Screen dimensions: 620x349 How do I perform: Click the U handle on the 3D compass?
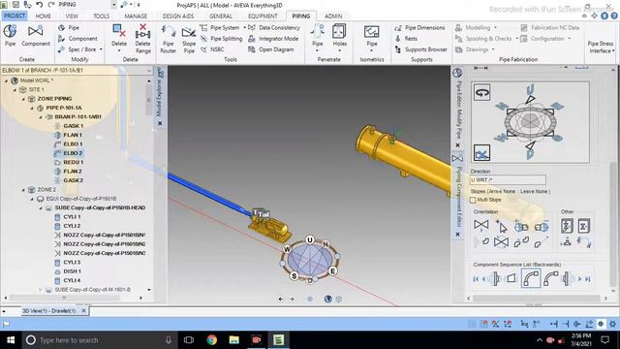[x=310, y=239]
